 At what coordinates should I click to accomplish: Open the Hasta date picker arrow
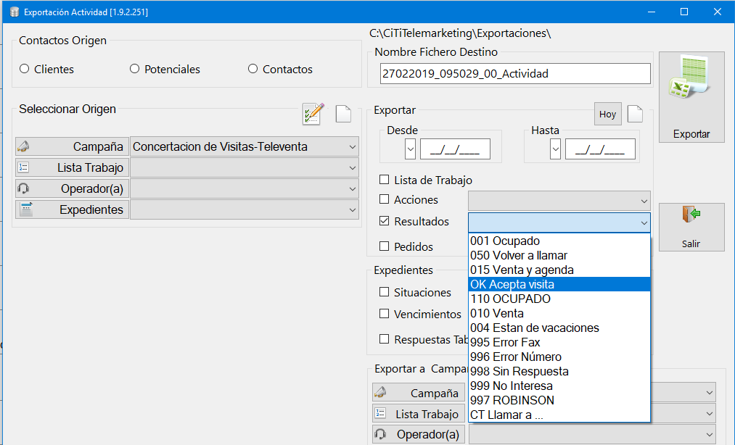tap(556, 149)
